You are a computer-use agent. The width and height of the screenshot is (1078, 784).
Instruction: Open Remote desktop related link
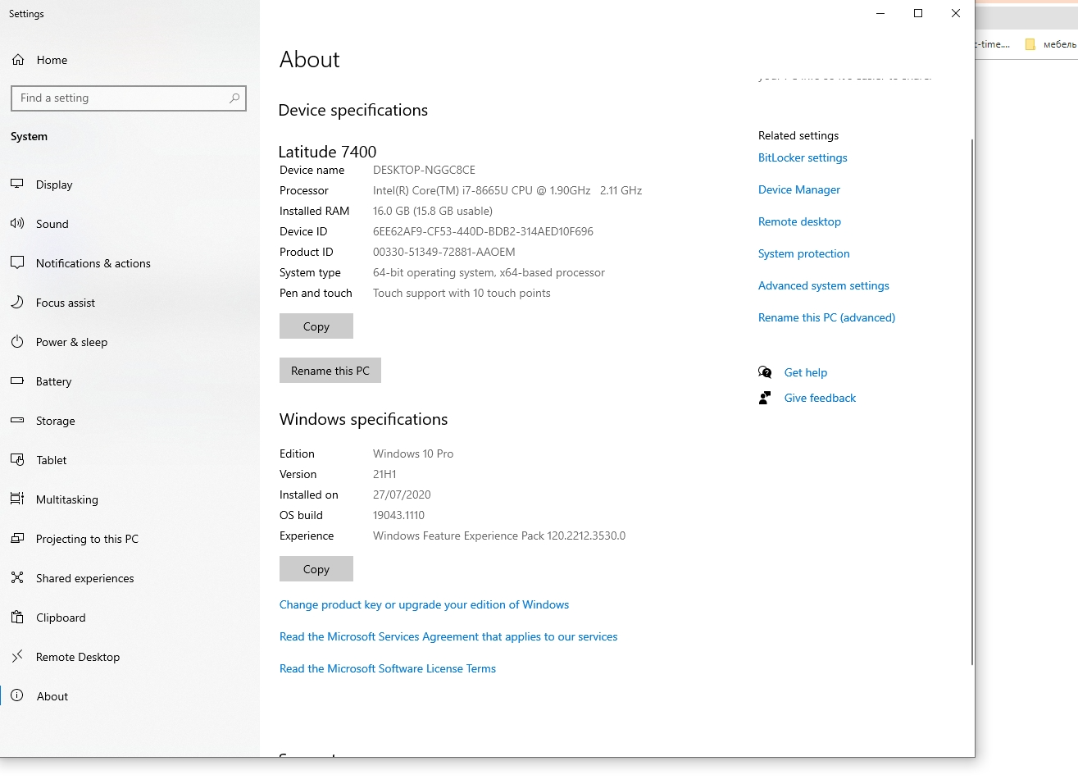click(799, 221)
